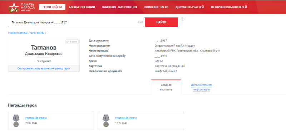Click the question mark help icon
Viewport: 286px width, 137px height.
coord(183,19)
